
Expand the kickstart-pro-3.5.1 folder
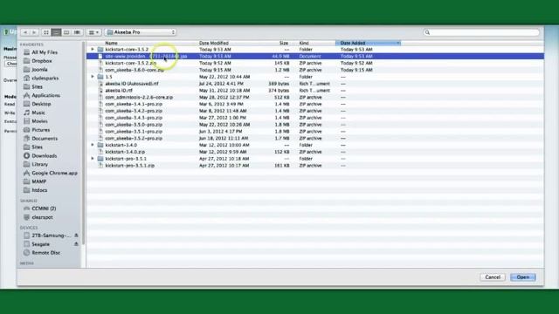point(93,159)
